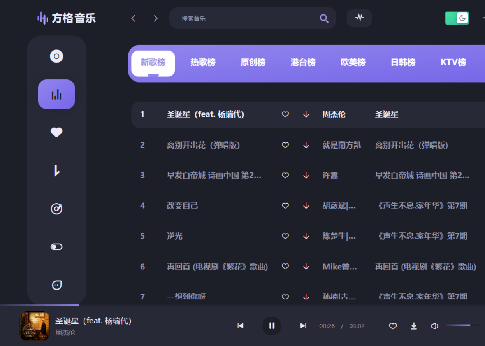Click the toggle-style icon in the sidebar

click(56, 246)
